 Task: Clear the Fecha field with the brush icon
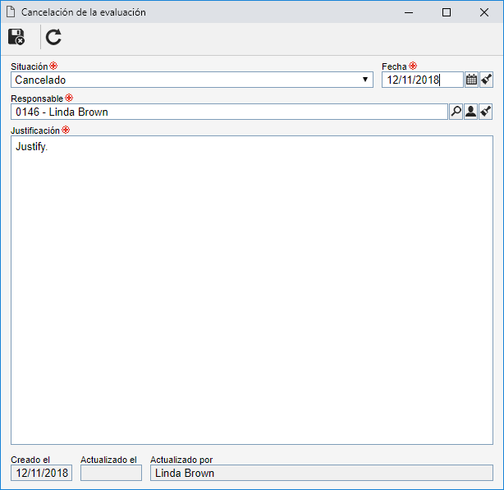[x=486, y=80]
